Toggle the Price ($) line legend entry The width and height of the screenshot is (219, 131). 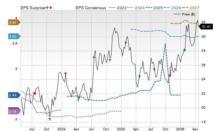(x=184, y=14)
